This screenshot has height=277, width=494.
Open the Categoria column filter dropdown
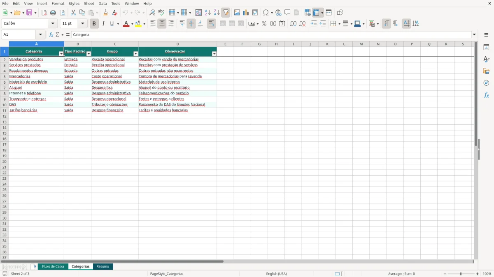pyautogui.click(x=61, y=54)
